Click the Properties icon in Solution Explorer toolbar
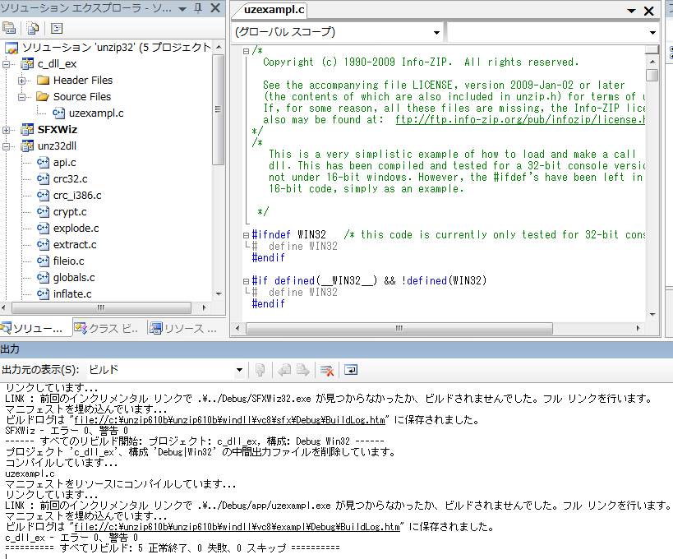 pyautogui.click(x=9, y=28)
